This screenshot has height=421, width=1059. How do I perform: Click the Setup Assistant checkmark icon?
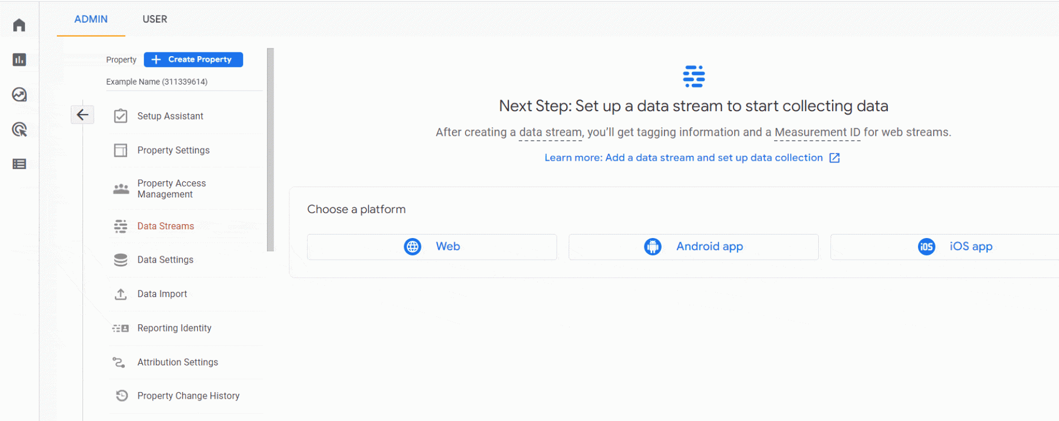click(x=121, y=116)
